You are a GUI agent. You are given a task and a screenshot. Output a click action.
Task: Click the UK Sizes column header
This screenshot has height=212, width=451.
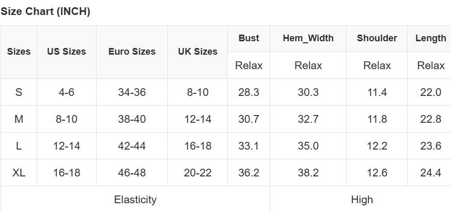click(x=197, y=52)
